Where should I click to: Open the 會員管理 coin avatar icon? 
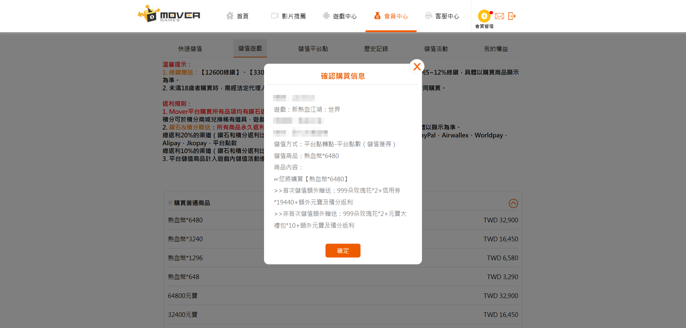click(484, 16)
